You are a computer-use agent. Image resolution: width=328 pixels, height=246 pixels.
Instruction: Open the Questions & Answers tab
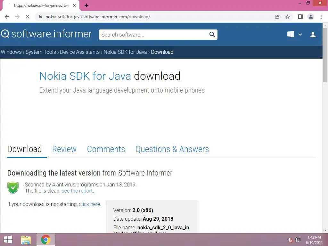[x=172, y=149]
